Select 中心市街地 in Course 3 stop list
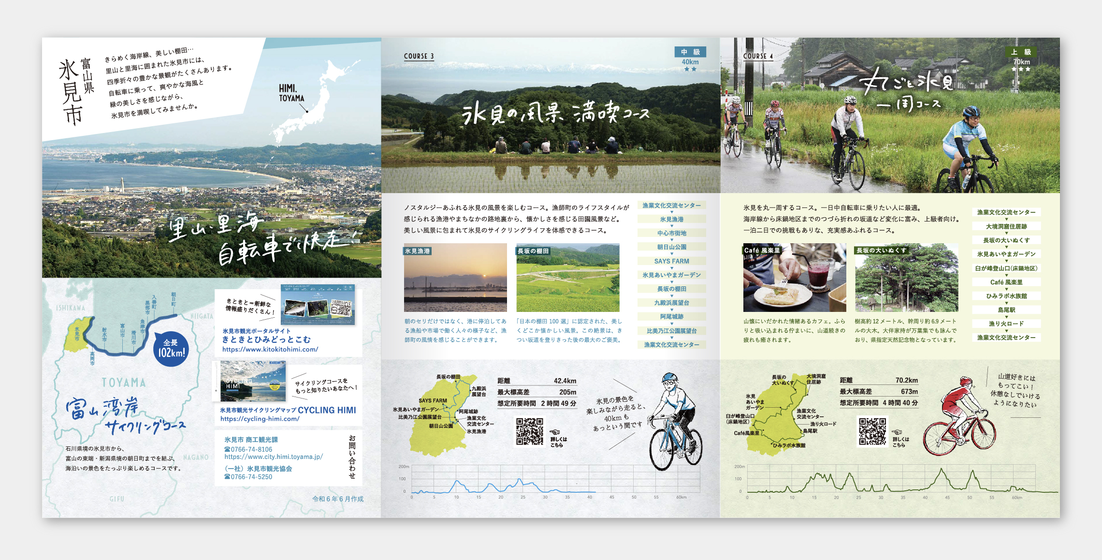 pos(672,233)
